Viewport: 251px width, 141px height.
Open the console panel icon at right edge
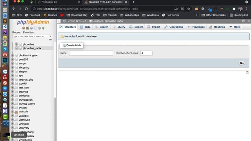pos(247,72)
